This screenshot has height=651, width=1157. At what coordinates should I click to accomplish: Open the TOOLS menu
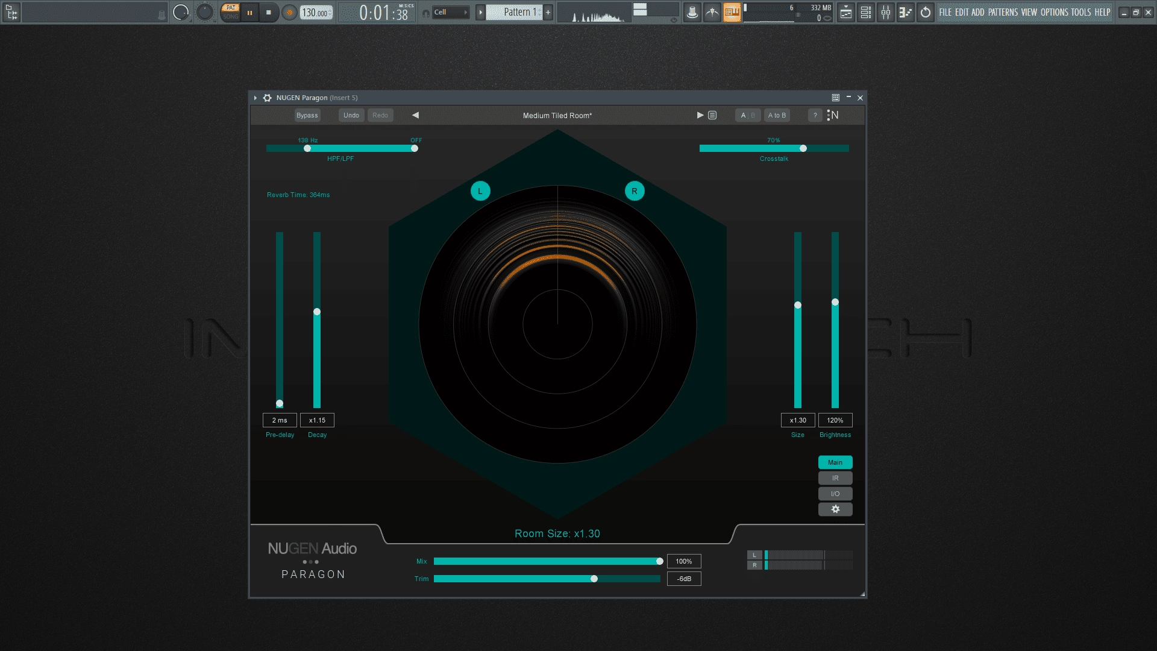pos(1081,12)
